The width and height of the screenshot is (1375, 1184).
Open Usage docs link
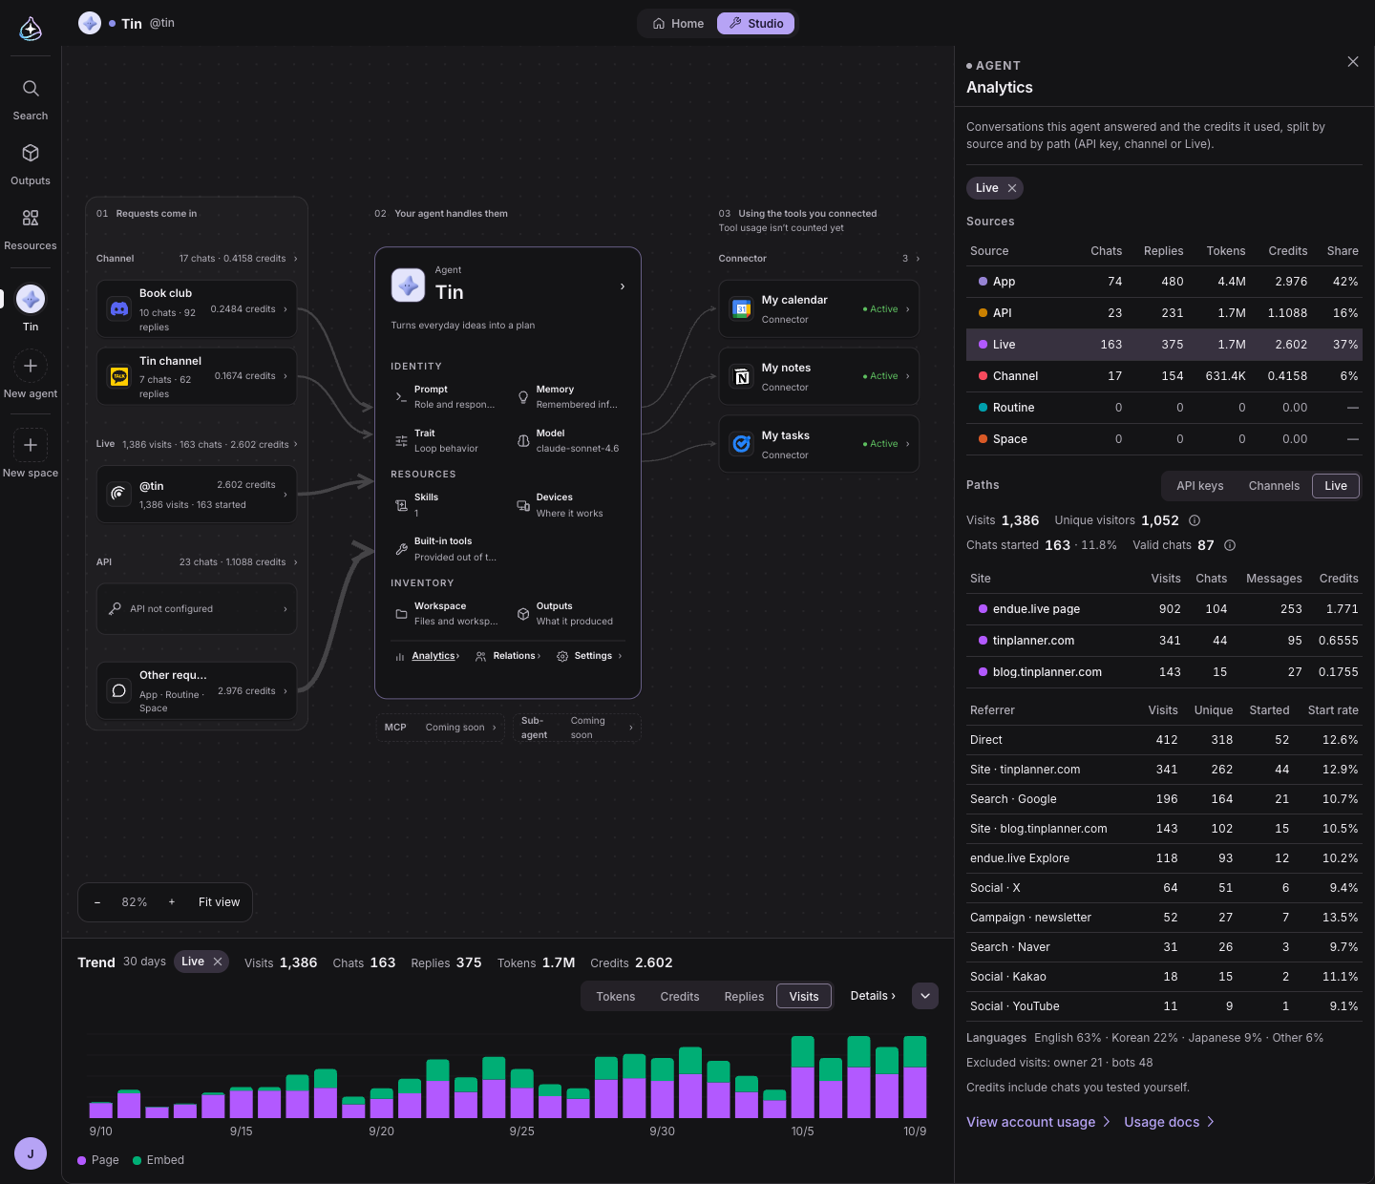pos(1169,1122)
